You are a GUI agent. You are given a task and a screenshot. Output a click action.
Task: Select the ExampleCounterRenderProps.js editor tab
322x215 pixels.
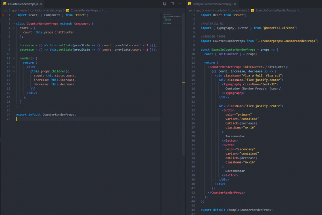(212, 4)
